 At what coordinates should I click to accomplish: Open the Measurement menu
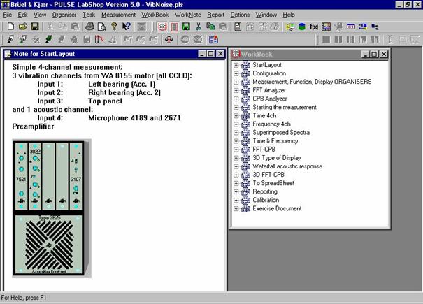[x=118, y=14]
